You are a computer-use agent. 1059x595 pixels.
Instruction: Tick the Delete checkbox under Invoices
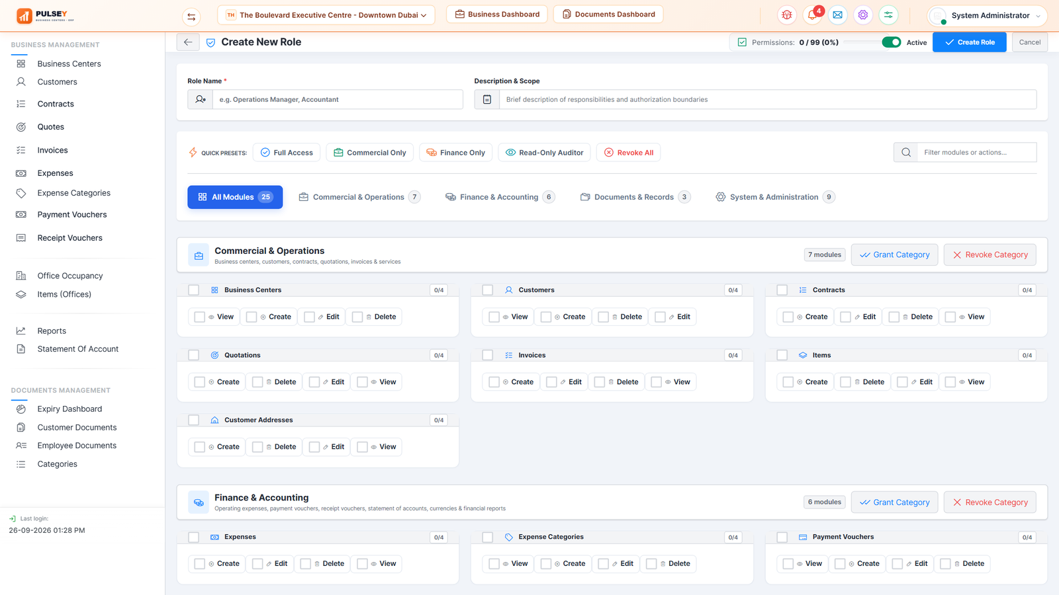599,382
